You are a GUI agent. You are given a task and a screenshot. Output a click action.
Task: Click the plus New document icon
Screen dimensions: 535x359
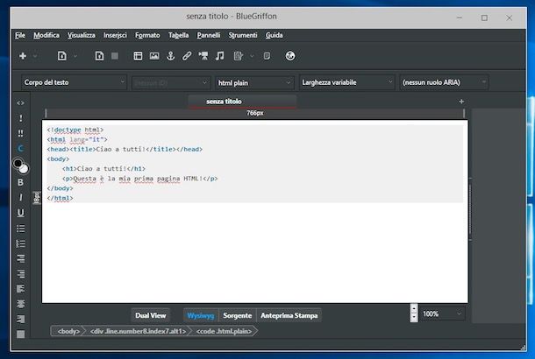point(23,56)
